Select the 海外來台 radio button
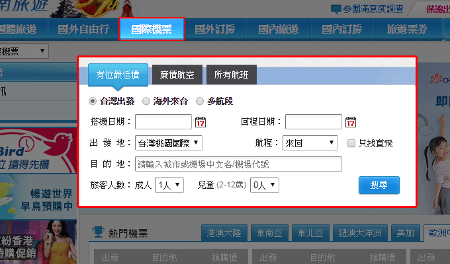Screen dimensions: 450x264 (146, 101)
